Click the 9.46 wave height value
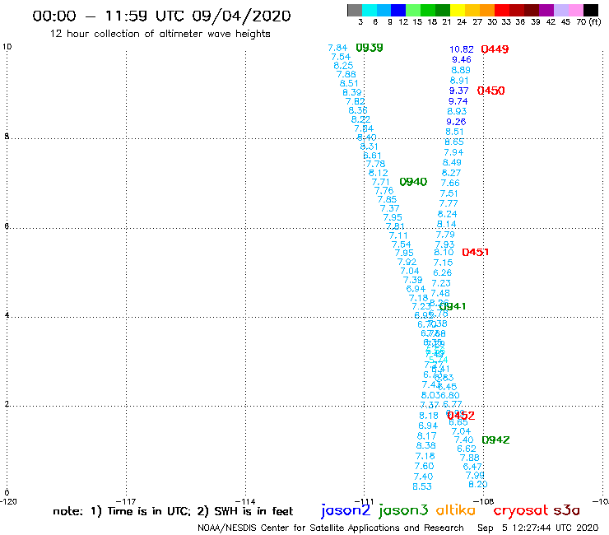 (x=462, y=60)
